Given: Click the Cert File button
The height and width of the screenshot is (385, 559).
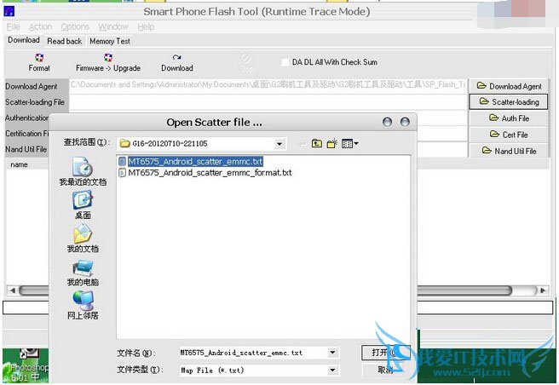Looking at the screenshot, I should point(509,135).
